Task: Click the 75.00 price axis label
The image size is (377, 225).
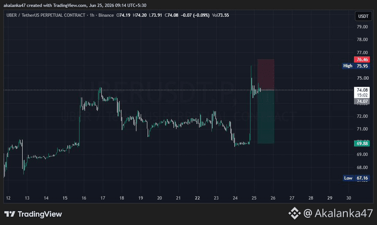Action: 362,78
